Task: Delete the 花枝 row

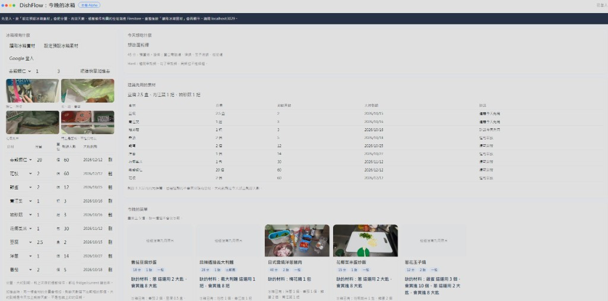Action: tap(110, 173)
